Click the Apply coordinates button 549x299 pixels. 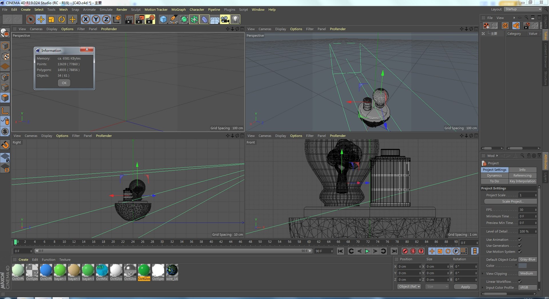(466, 287)
